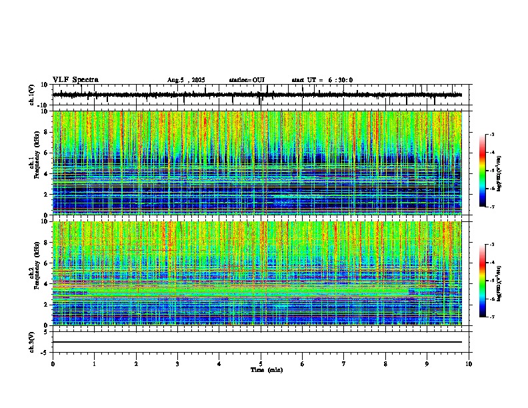Click the "4" tick on ch.2 frequency axis

(46, 284)
